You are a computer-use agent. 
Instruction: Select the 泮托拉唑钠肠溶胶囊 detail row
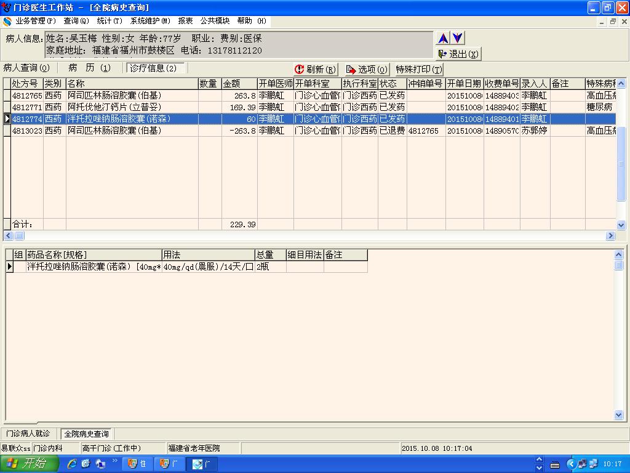(x=187, y=267)
